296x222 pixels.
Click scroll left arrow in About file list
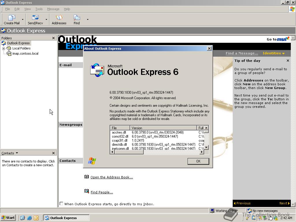point(112,152)
